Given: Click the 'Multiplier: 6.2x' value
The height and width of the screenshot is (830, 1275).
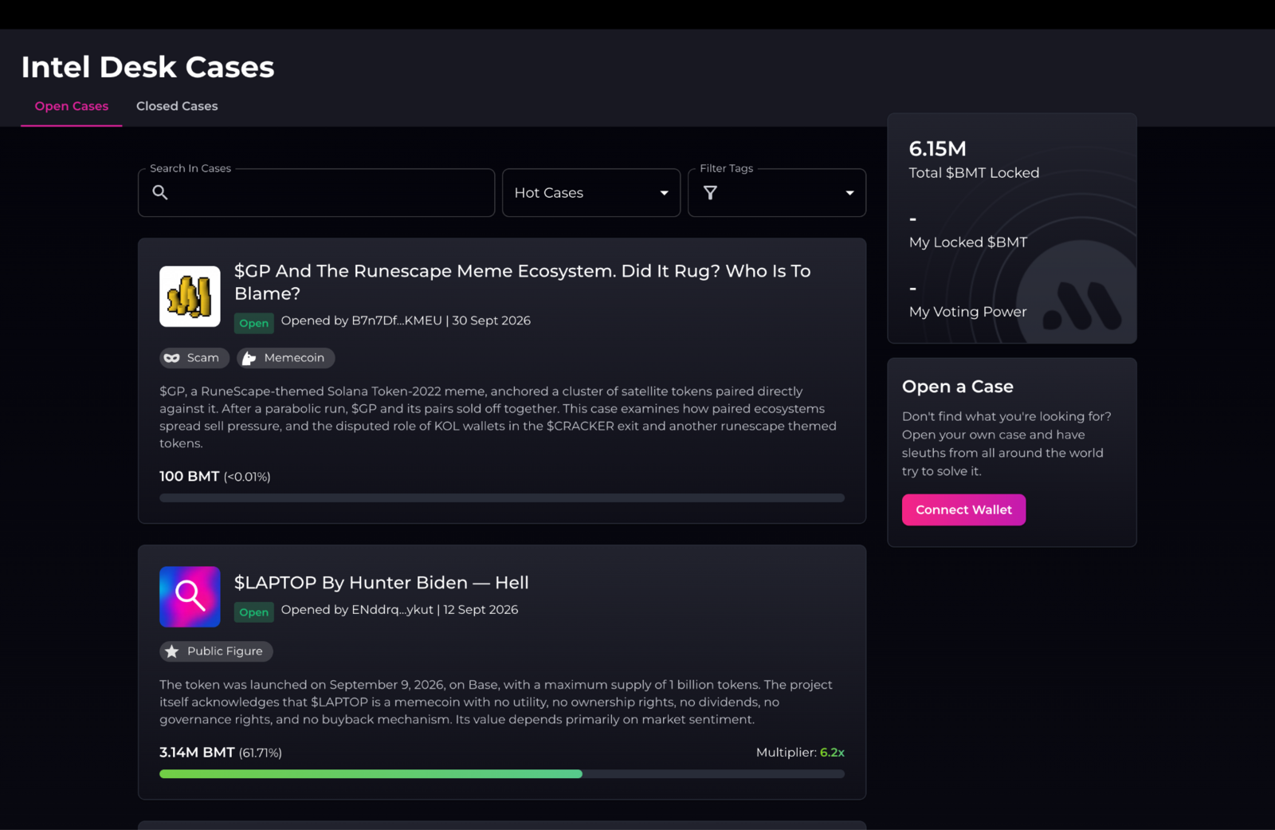Looking at the screenshot, I should (800, 753).
